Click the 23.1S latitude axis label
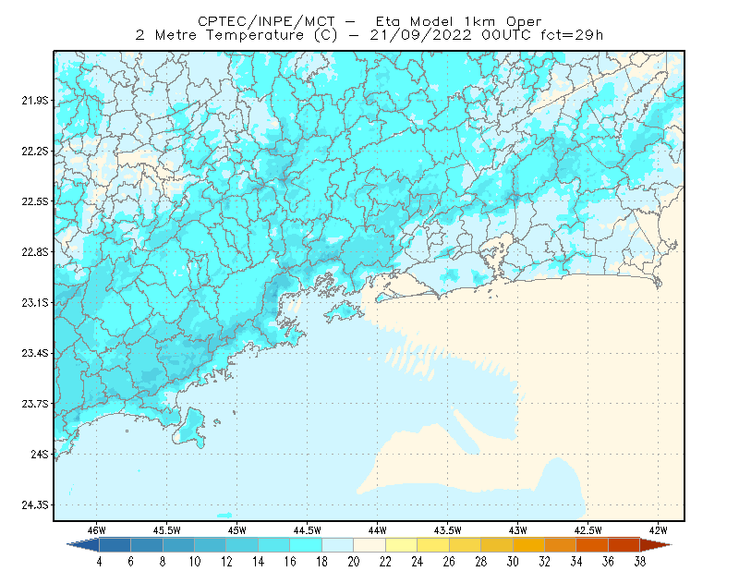Image resolution: width=739 pixels, height=571 pixels. coord(35,302)
